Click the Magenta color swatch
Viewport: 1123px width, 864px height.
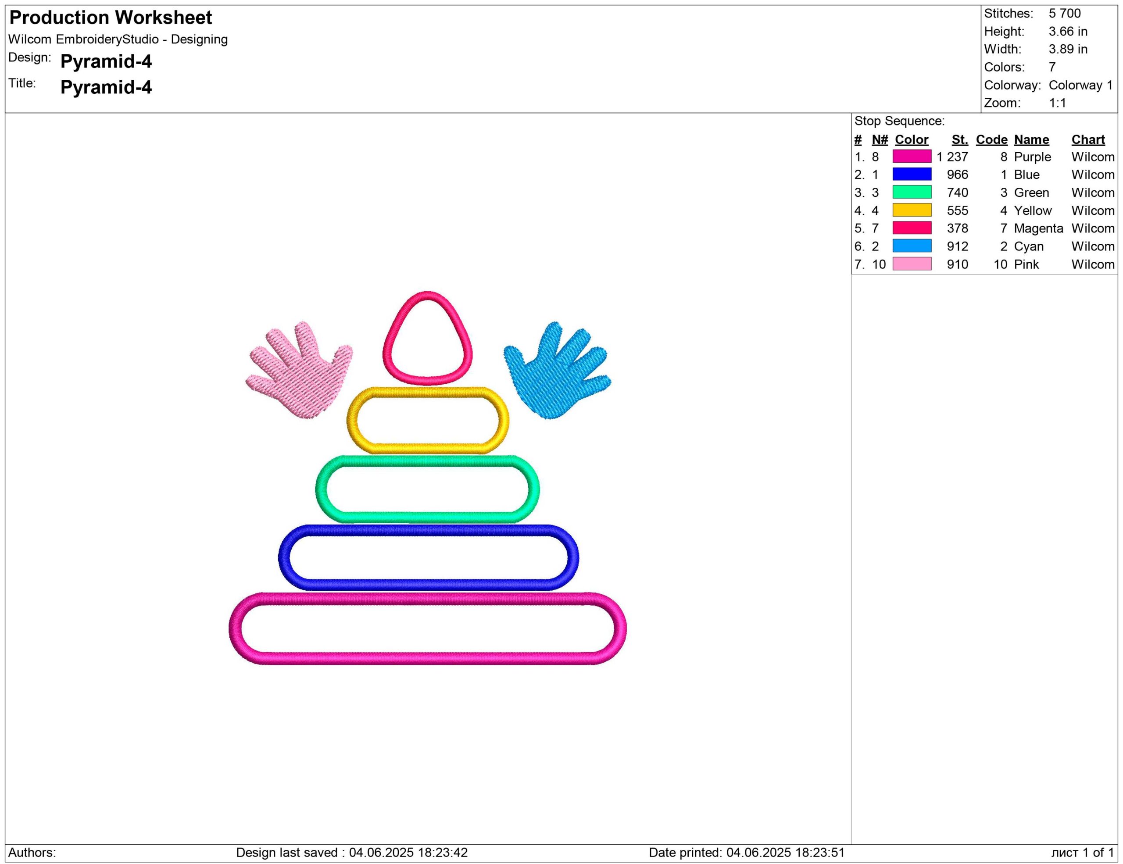click(912, 228)
